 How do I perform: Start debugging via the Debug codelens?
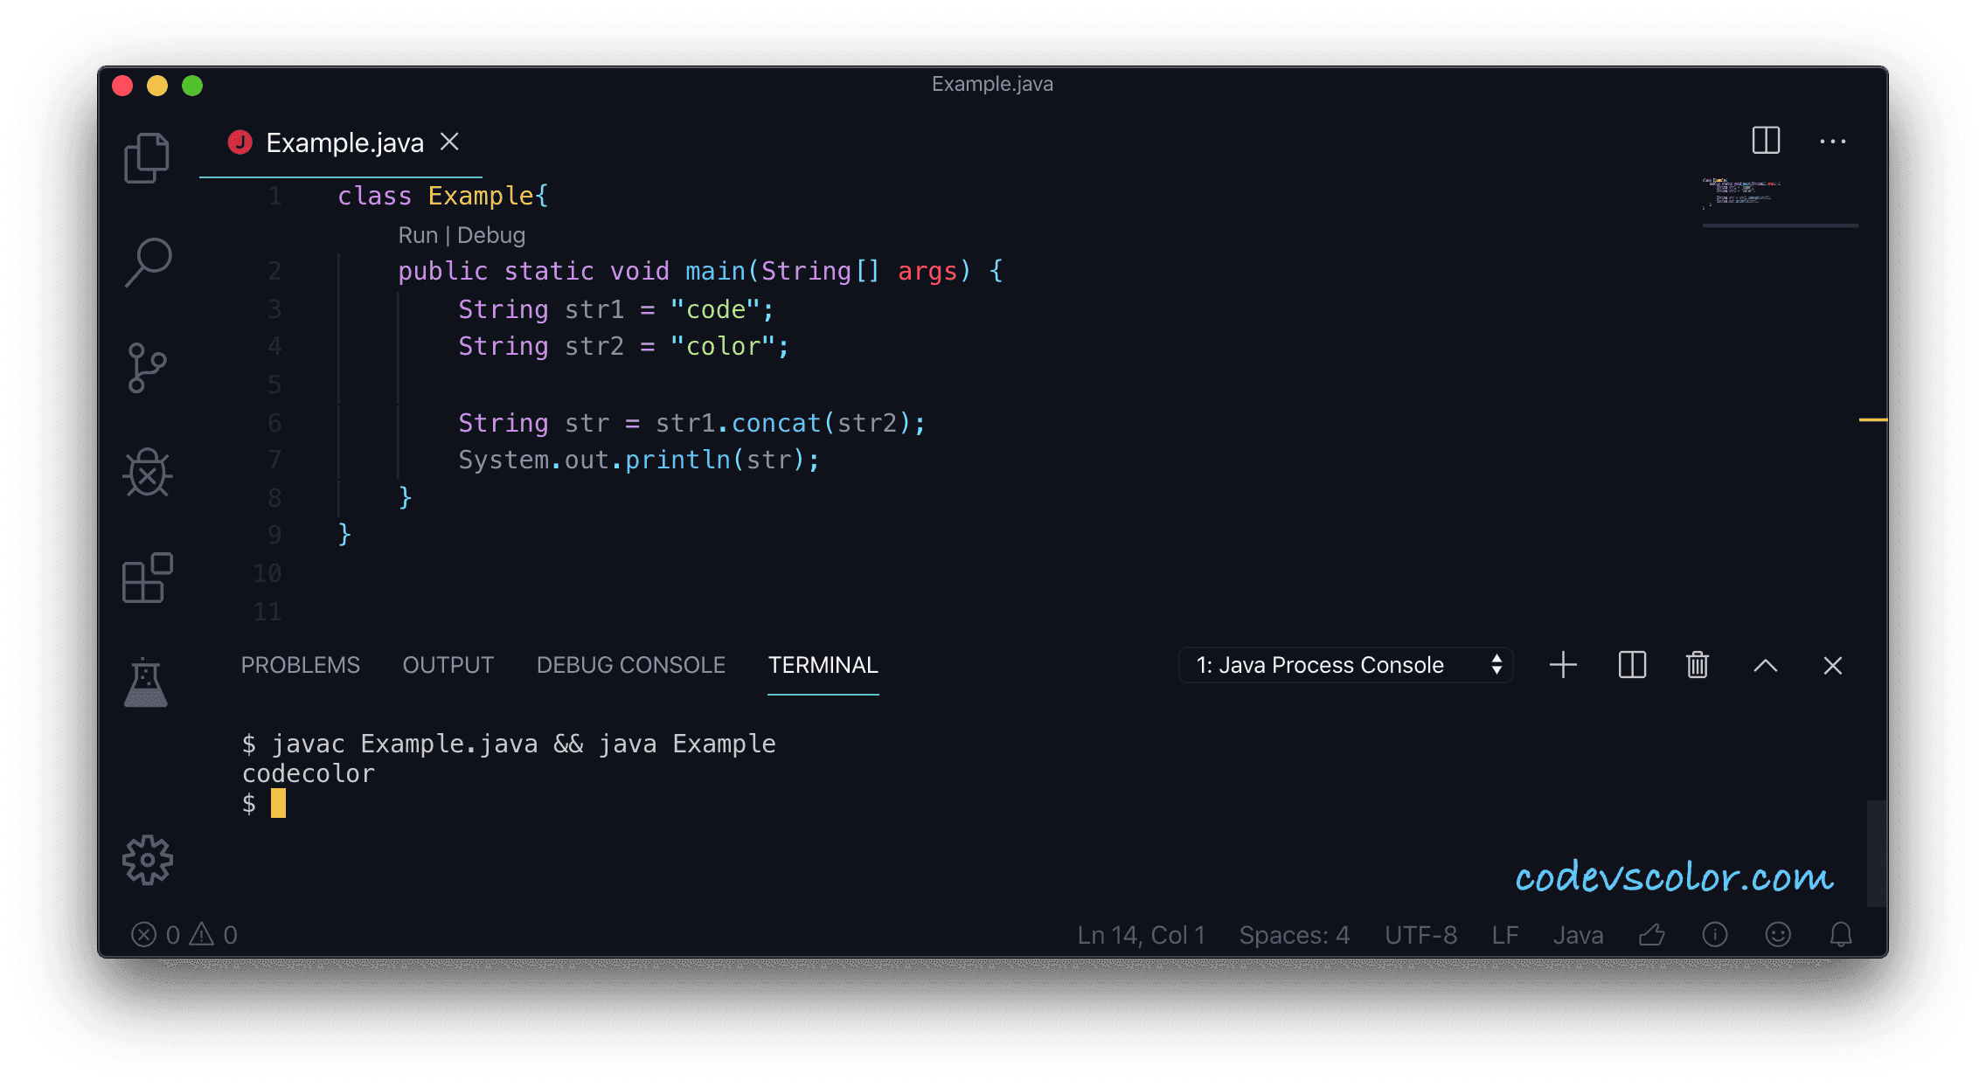click(490, 234)
